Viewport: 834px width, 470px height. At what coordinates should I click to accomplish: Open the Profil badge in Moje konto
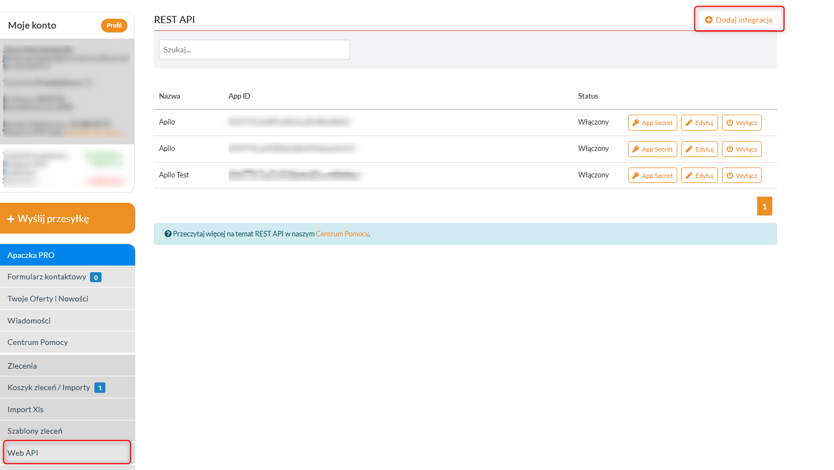pos(114,25)
